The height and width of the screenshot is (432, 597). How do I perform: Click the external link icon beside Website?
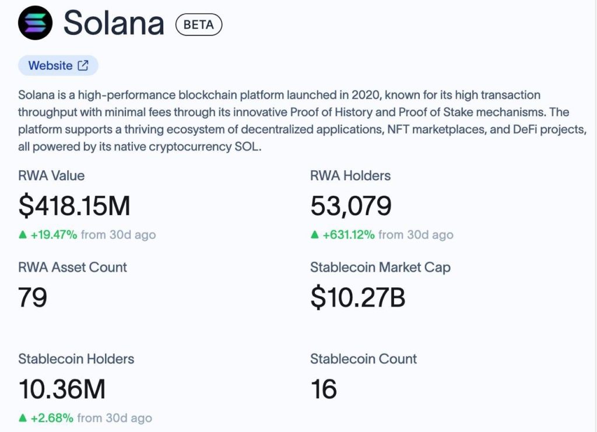coord(83,65)
